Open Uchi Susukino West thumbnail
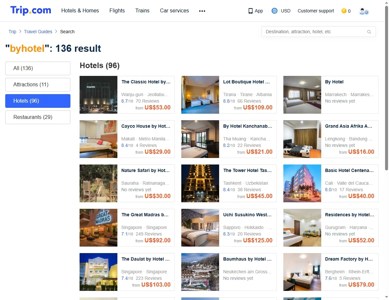 click(200, 228)
